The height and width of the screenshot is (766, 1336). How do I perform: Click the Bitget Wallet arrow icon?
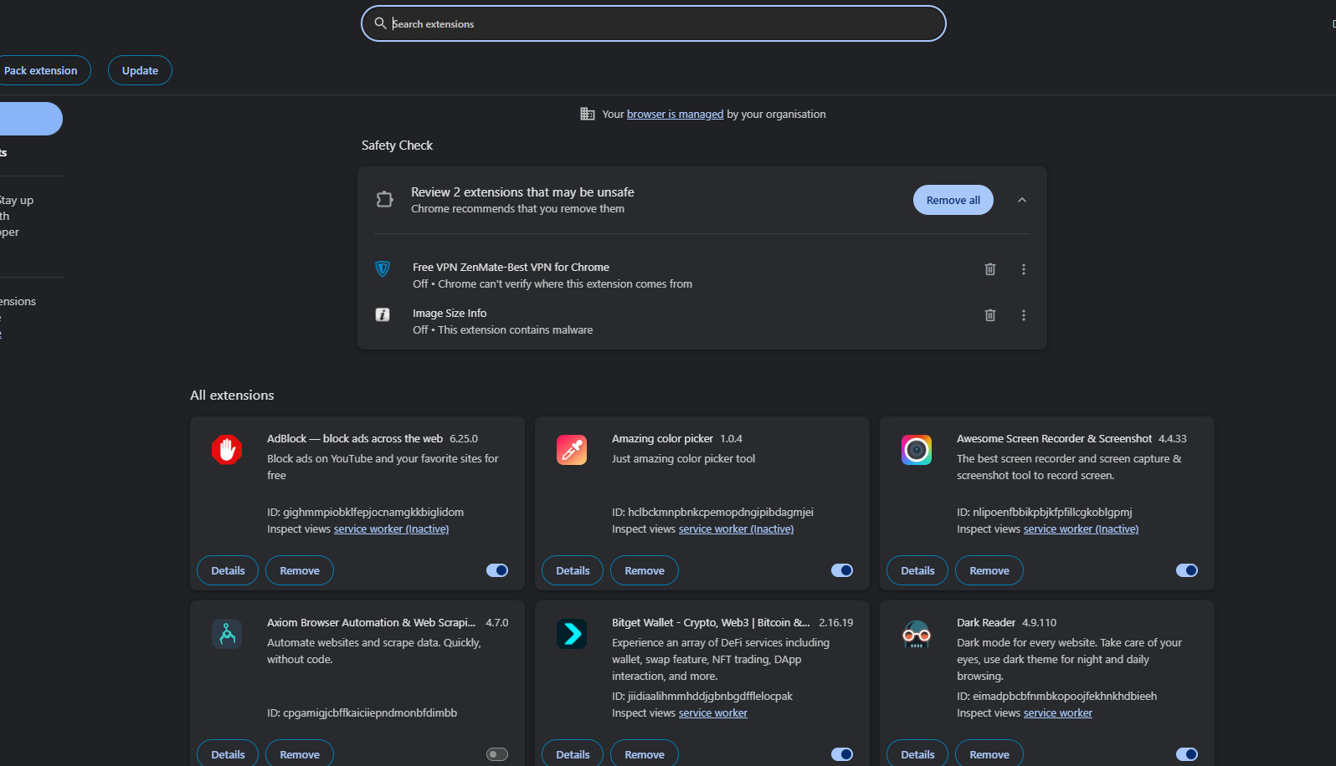(x=572, y=634)
